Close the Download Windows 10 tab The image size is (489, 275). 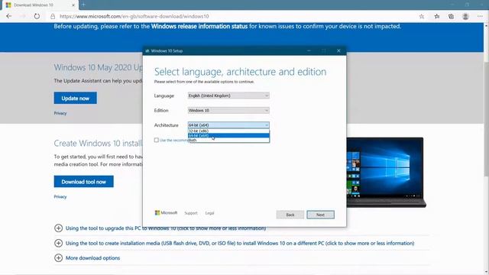[x=73, y=5]
